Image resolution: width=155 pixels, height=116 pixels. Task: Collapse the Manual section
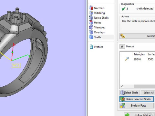coord(122,46)
